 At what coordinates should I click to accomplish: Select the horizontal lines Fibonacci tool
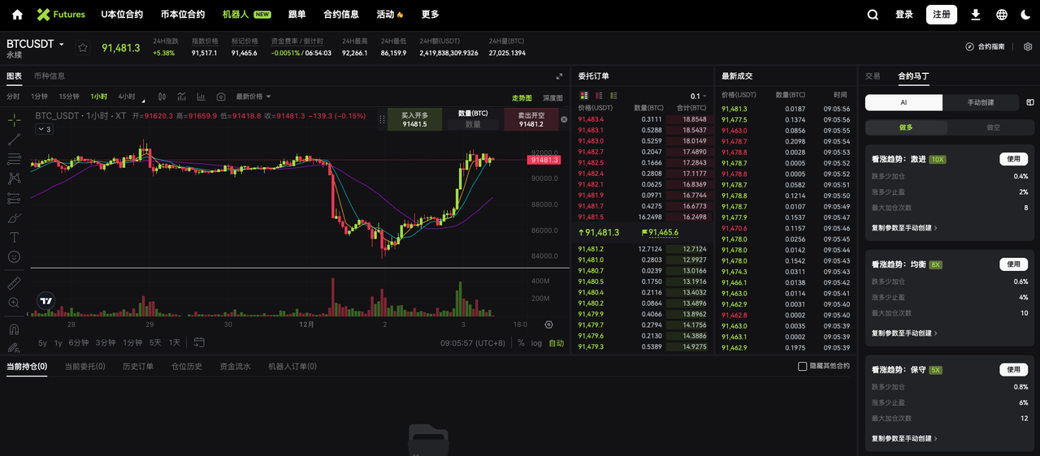(14, 159)
